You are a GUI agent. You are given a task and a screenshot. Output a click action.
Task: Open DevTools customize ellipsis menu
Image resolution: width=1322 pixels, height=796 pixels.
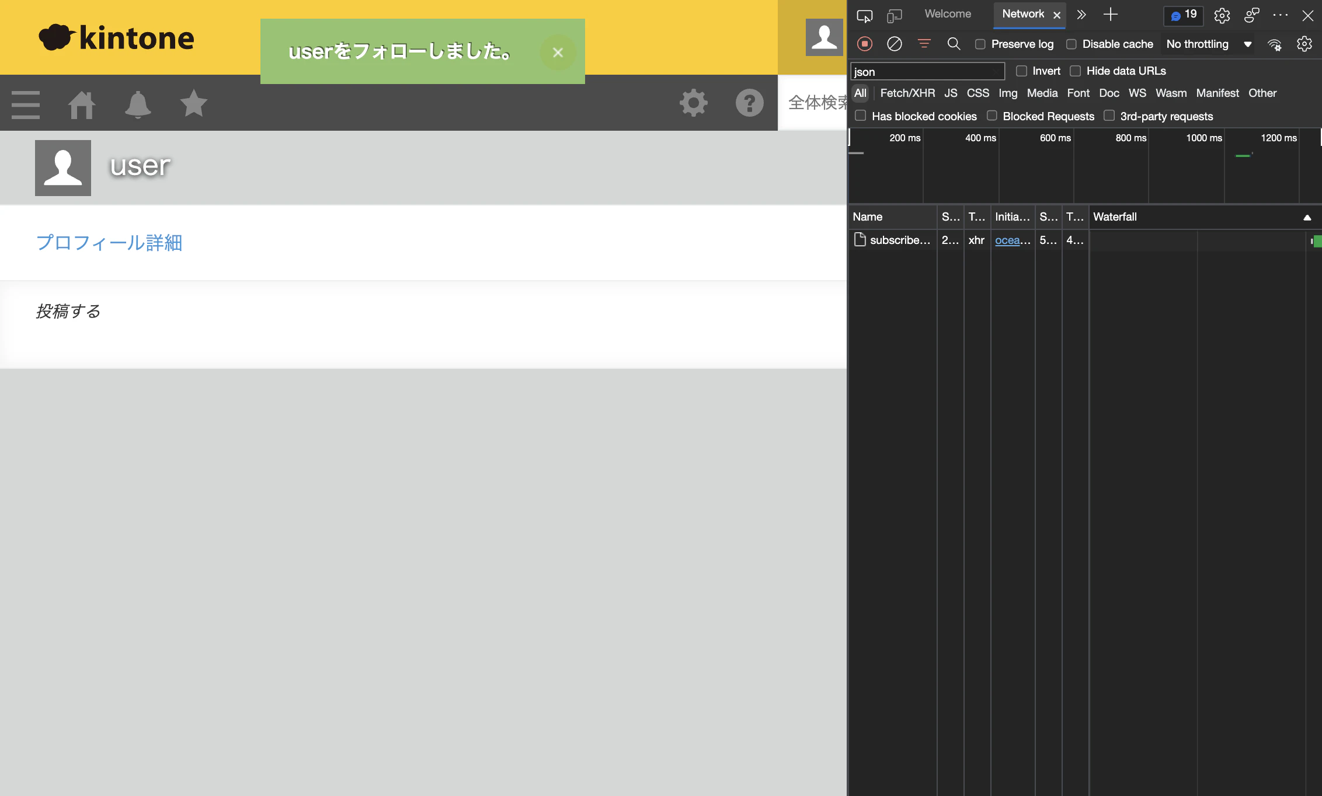click(1281, 15)
